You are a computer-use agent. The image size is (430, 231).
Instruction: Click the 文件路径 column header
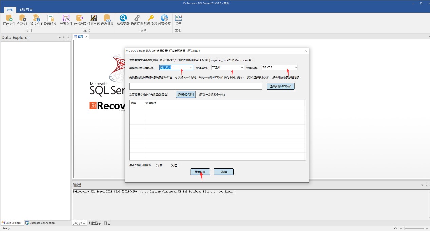(x=151, y=103)
